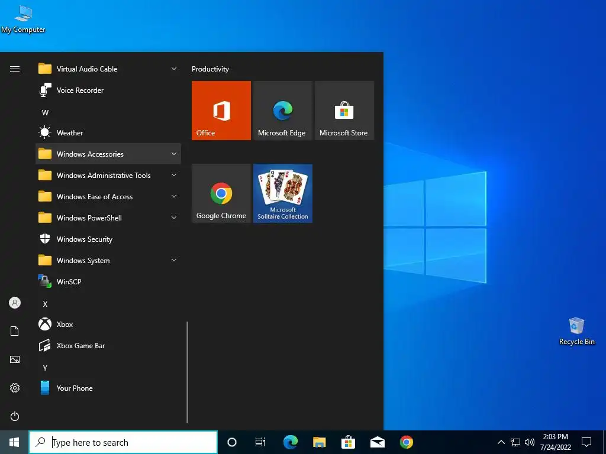Launch Voice Recorder app
This screenshot has height=454, width=606.
108,90
